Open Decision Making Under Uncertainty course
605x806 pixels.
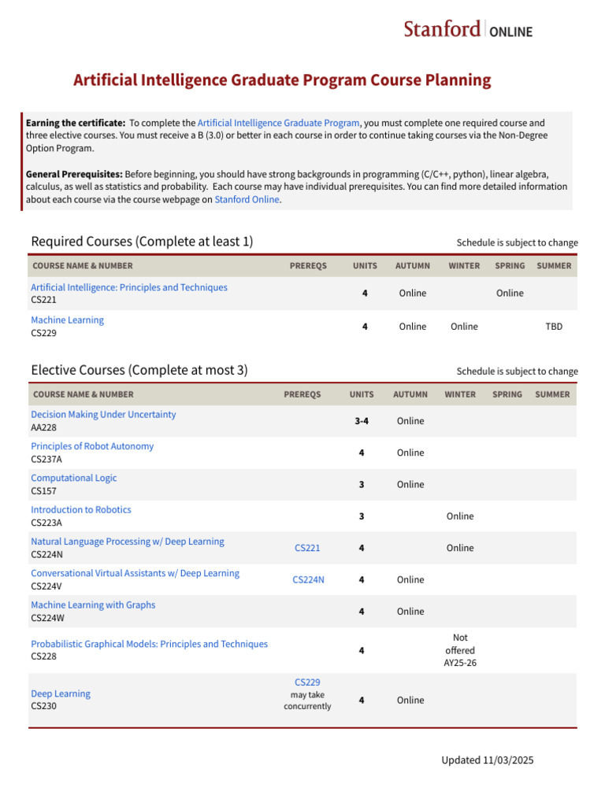103,414
